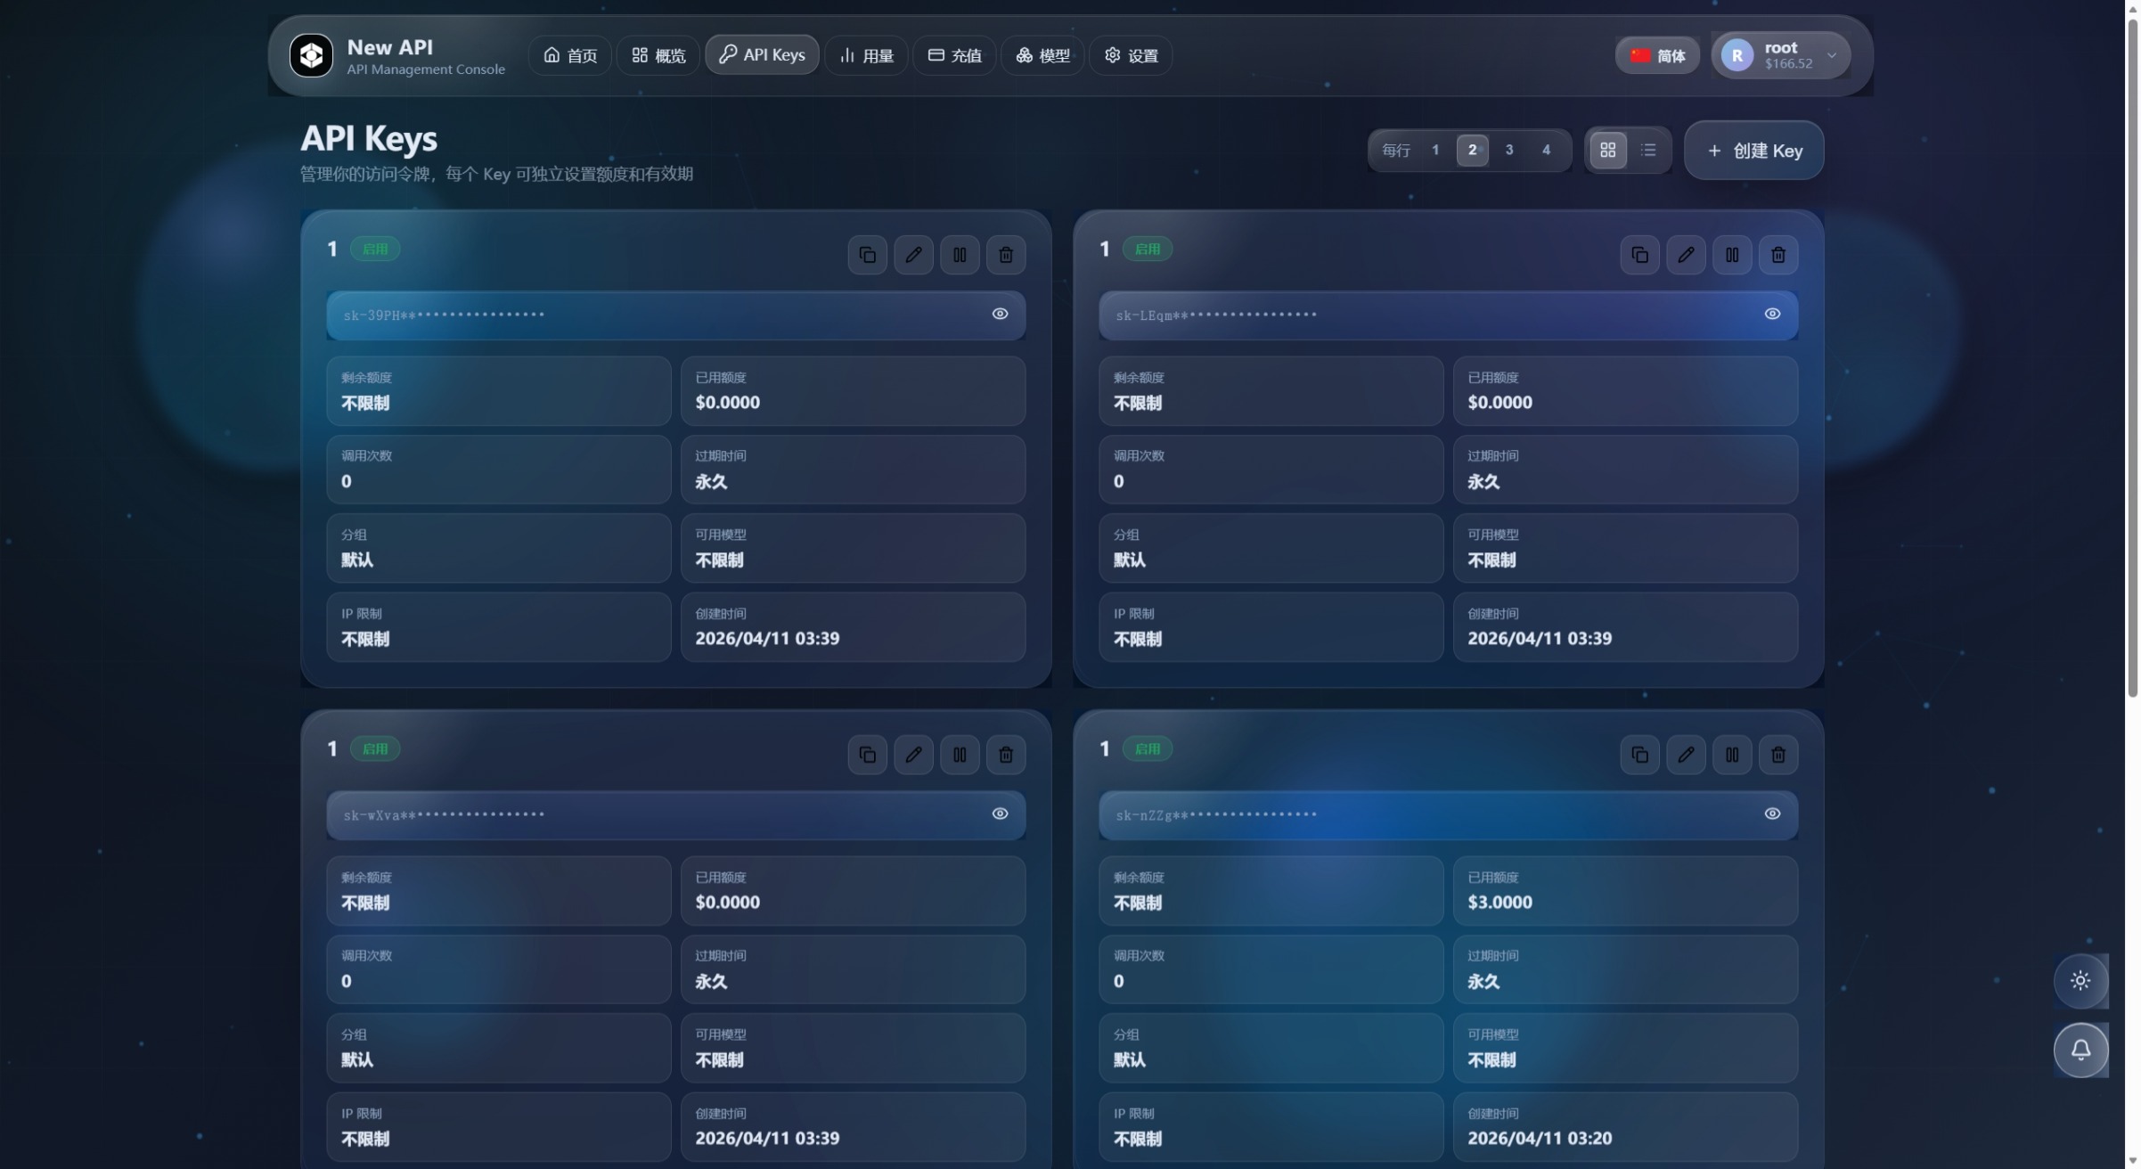Delete the sk-39PH key using trash icon

(1005, 255)
